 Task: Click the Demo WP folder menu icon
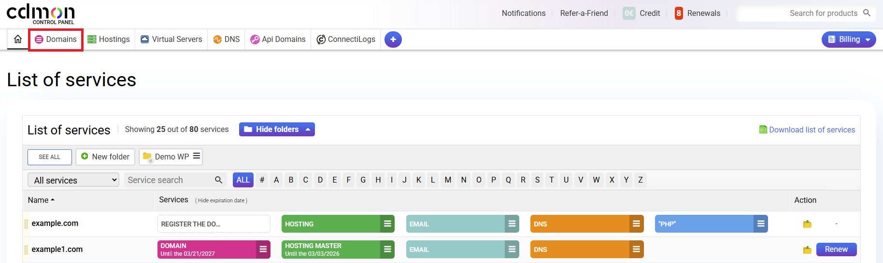197,156
